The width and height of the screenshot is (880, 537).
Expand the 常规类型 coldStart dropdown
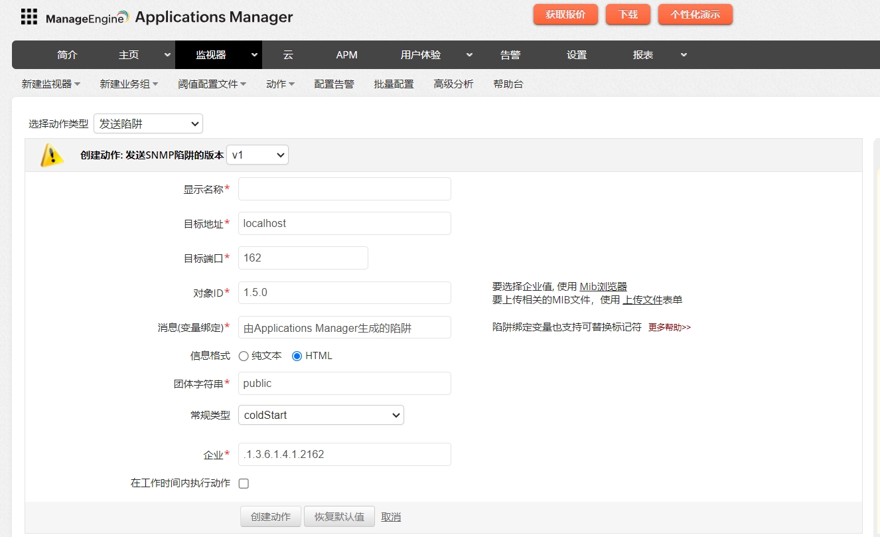coord(321,415)
